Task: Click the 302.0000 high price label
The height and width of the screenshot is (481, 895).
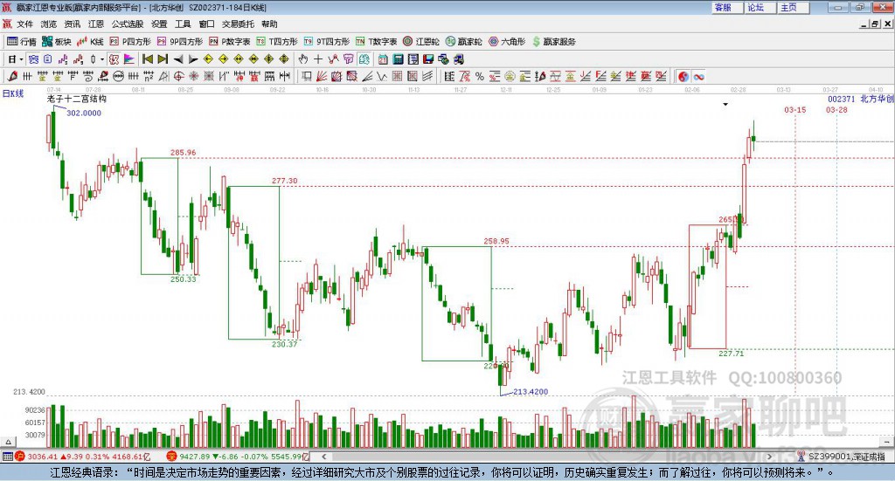Action: click(x=84, y=113)
